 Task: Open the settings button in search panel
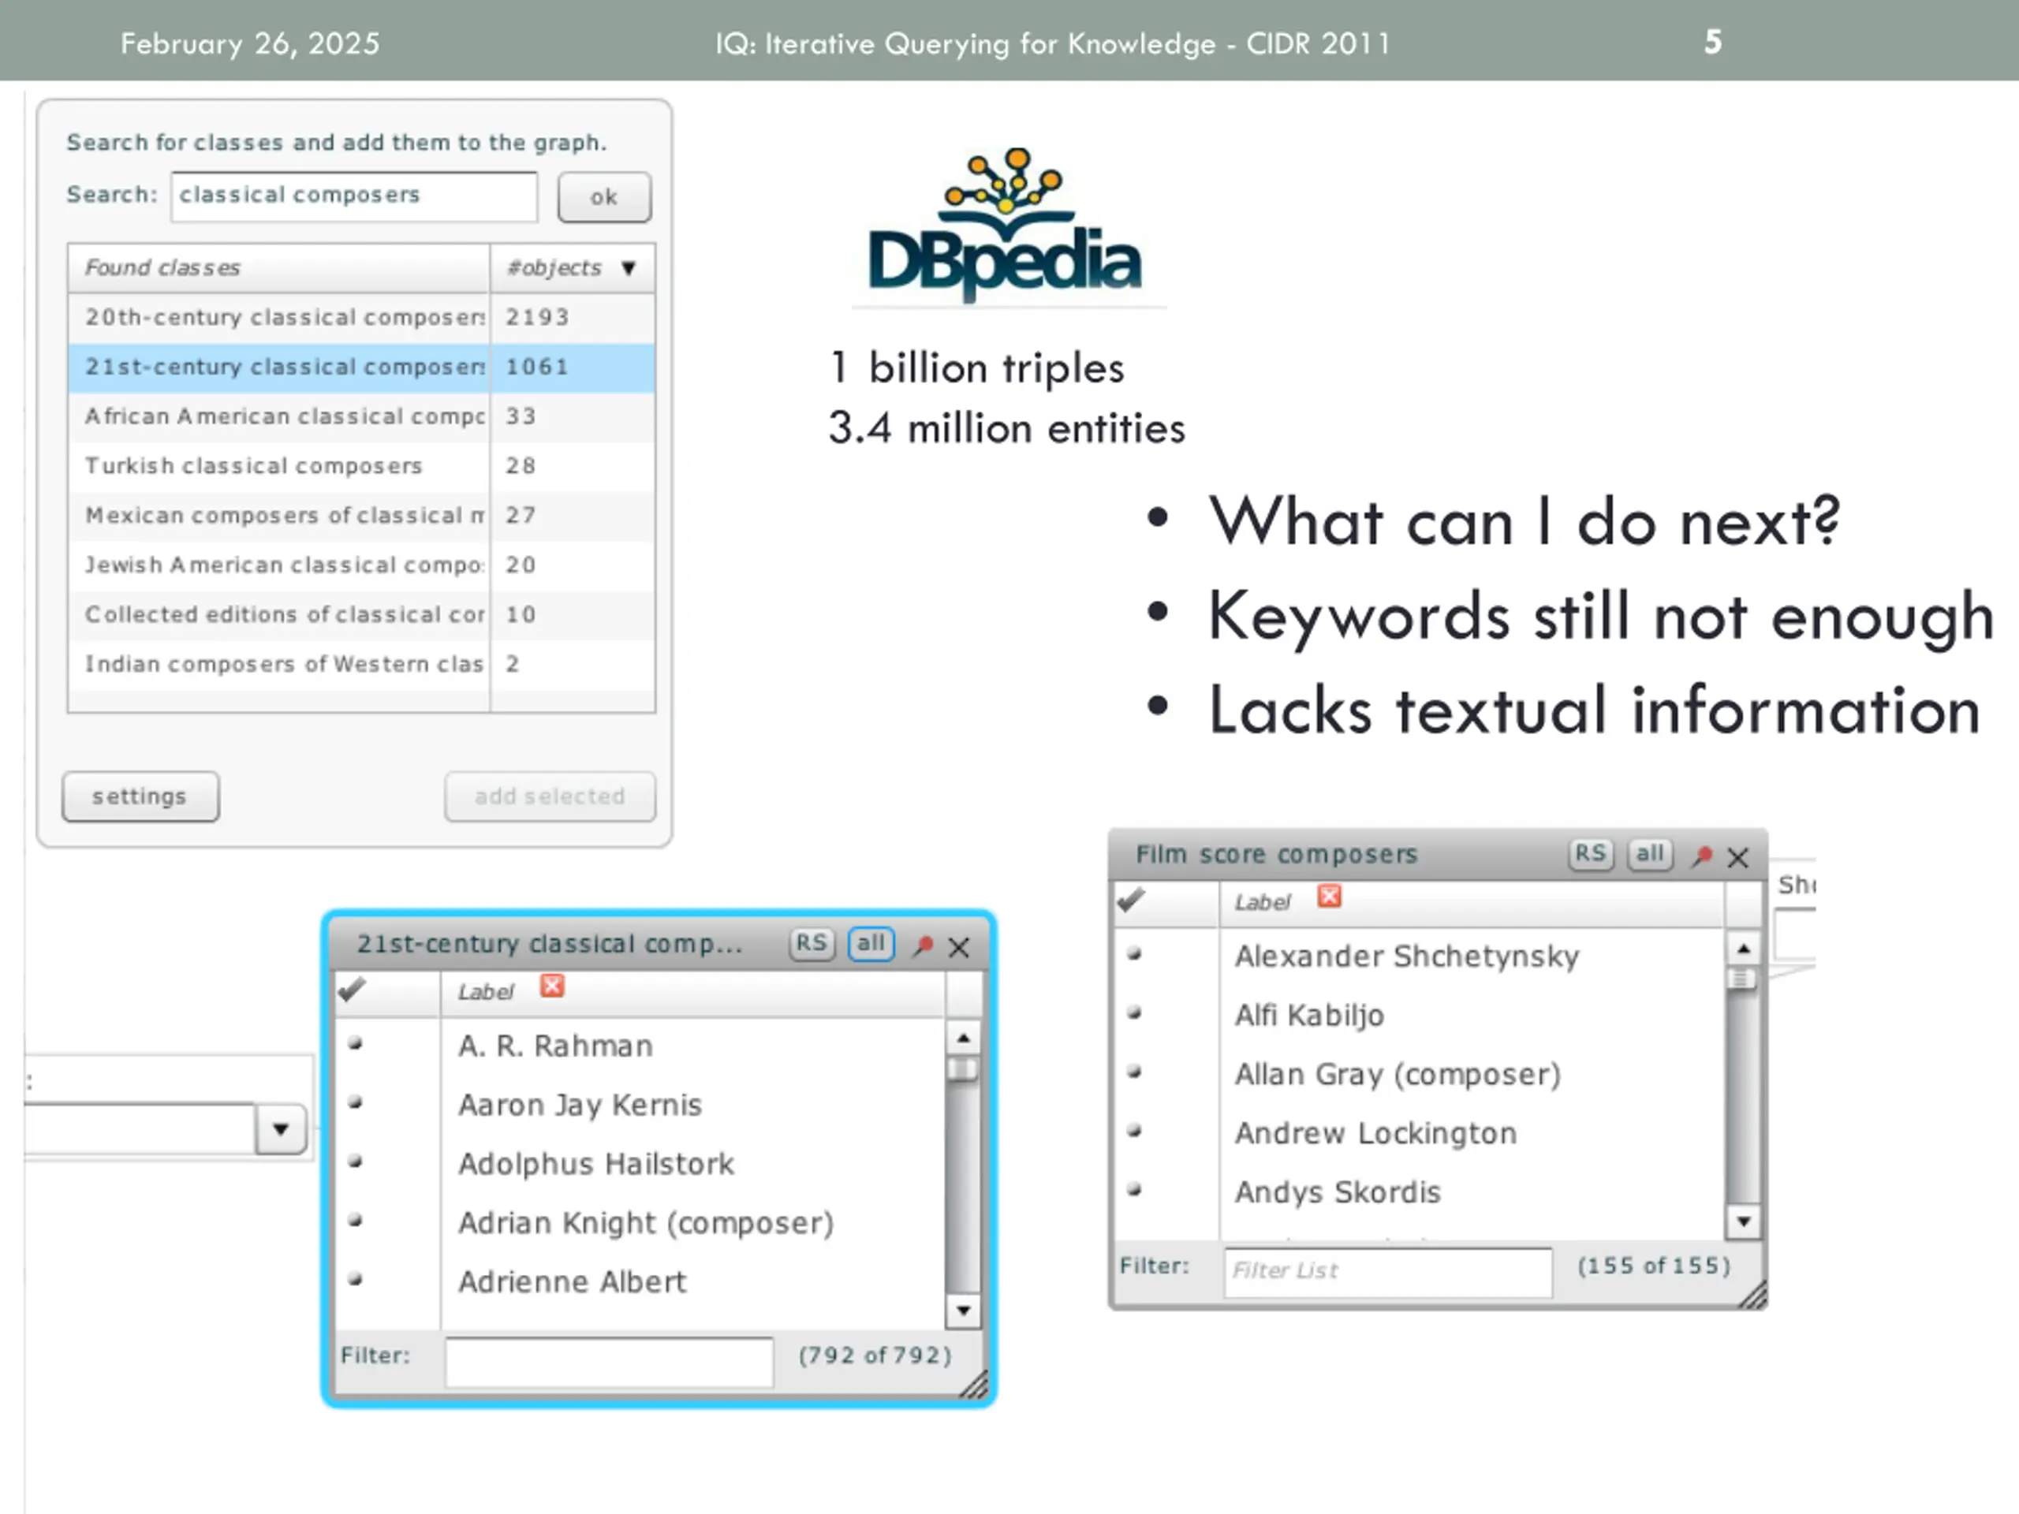point(140,796)
